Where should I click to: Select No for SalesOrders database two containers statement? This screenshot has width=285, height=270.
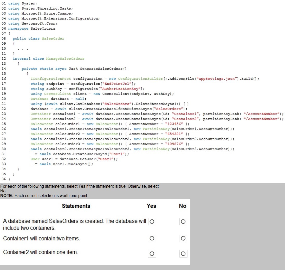tap(183, 222)
